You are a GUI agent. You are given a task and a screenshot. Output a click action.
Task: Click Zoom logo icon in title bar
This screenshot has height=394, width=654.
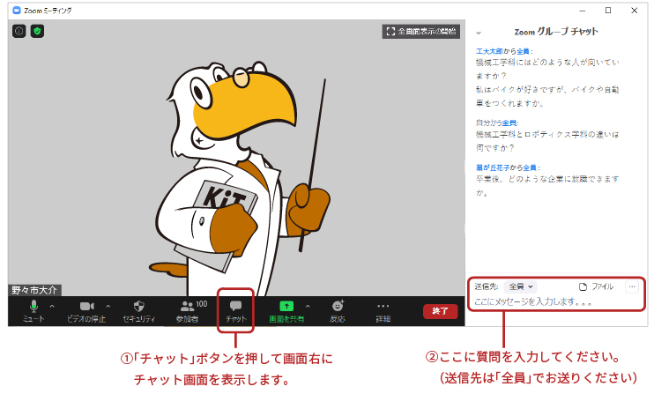[x=17, y=11]
